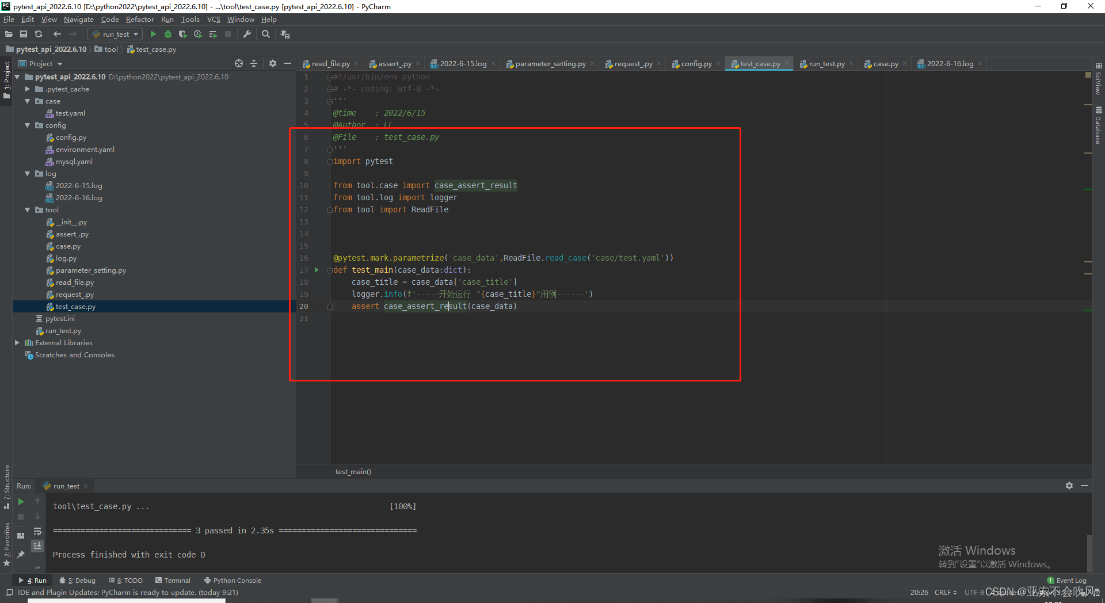Hide the Project panel with minus icon
Viewport: 1105px width, 603px height.
[288, 63]
